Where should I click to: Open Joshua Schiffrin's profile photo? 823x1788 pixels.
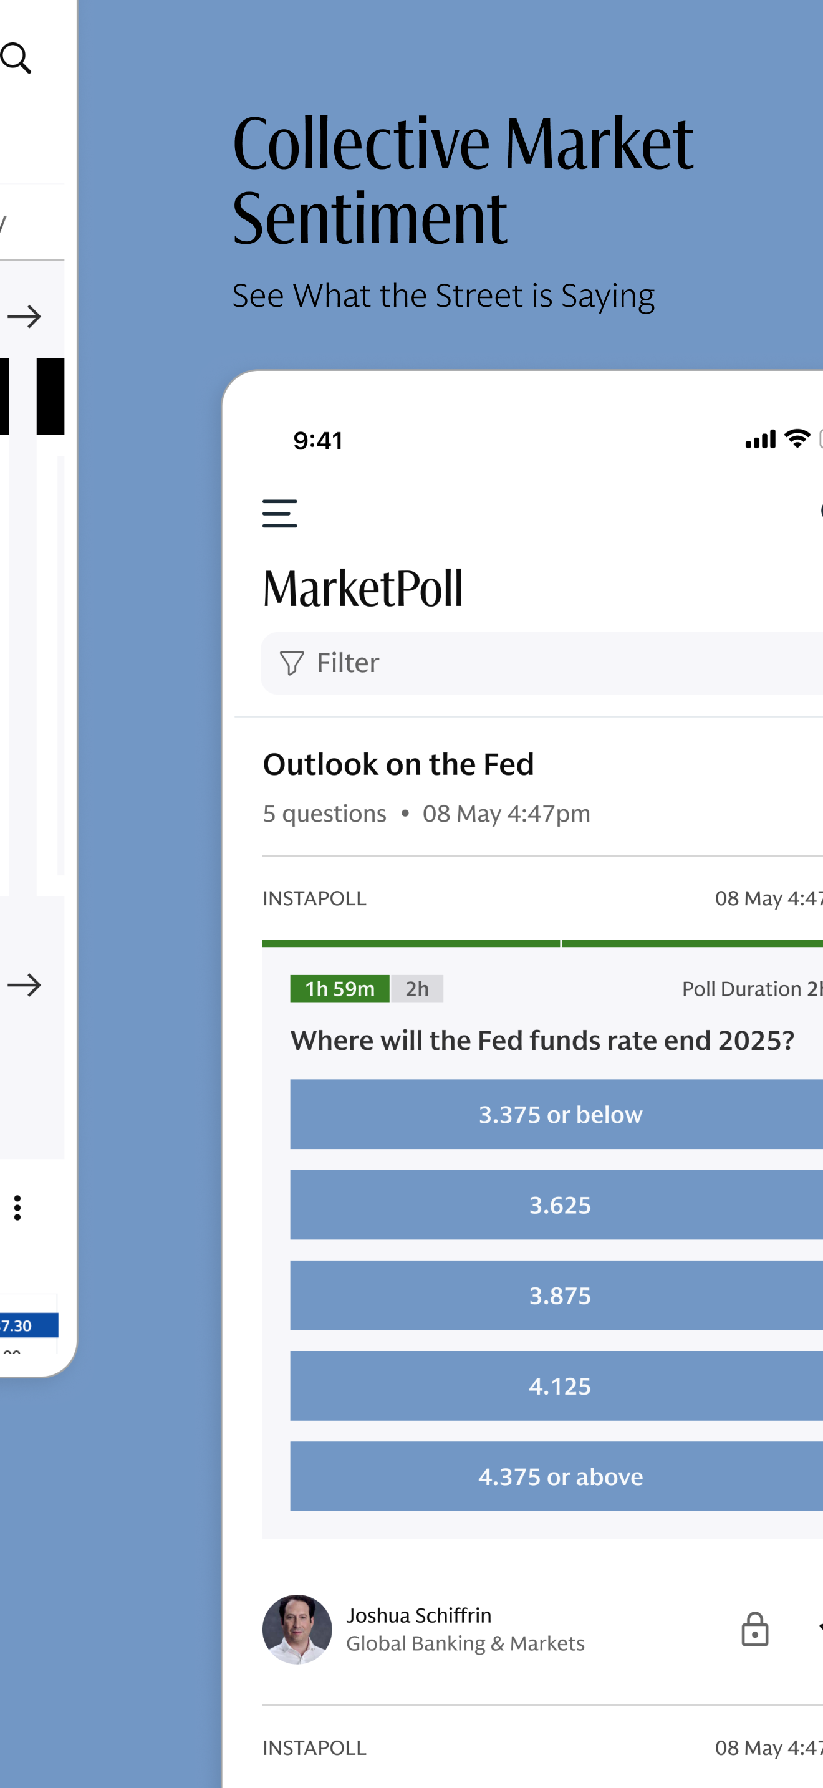tap(297, 1629)
